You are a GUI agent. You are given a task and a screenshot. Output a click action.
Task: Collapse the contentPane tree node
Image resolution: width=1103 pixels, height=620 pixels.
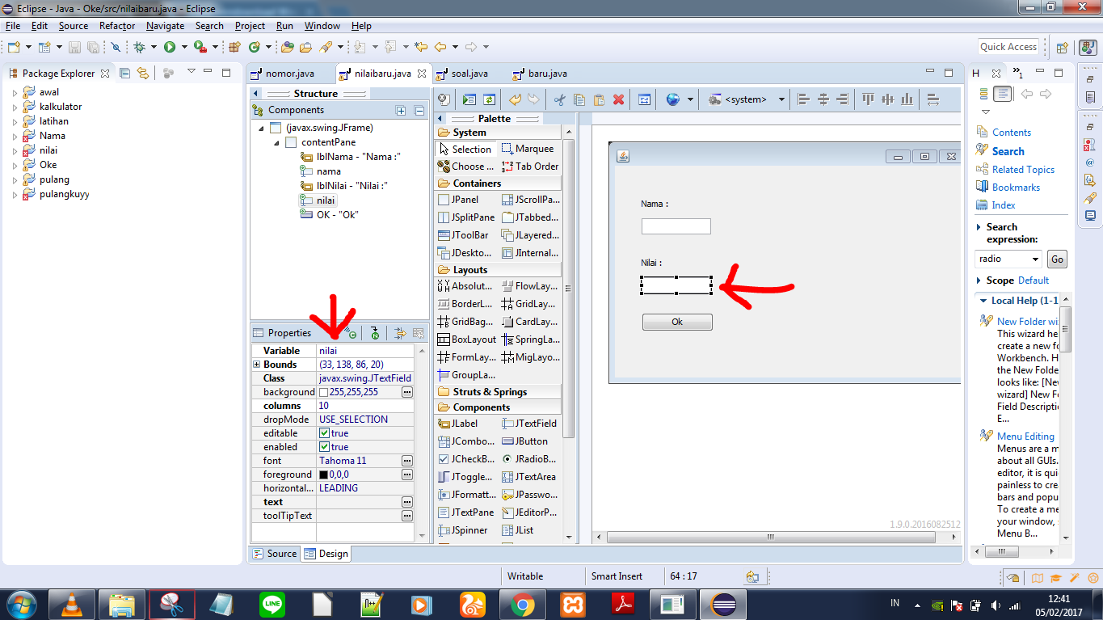276,142
